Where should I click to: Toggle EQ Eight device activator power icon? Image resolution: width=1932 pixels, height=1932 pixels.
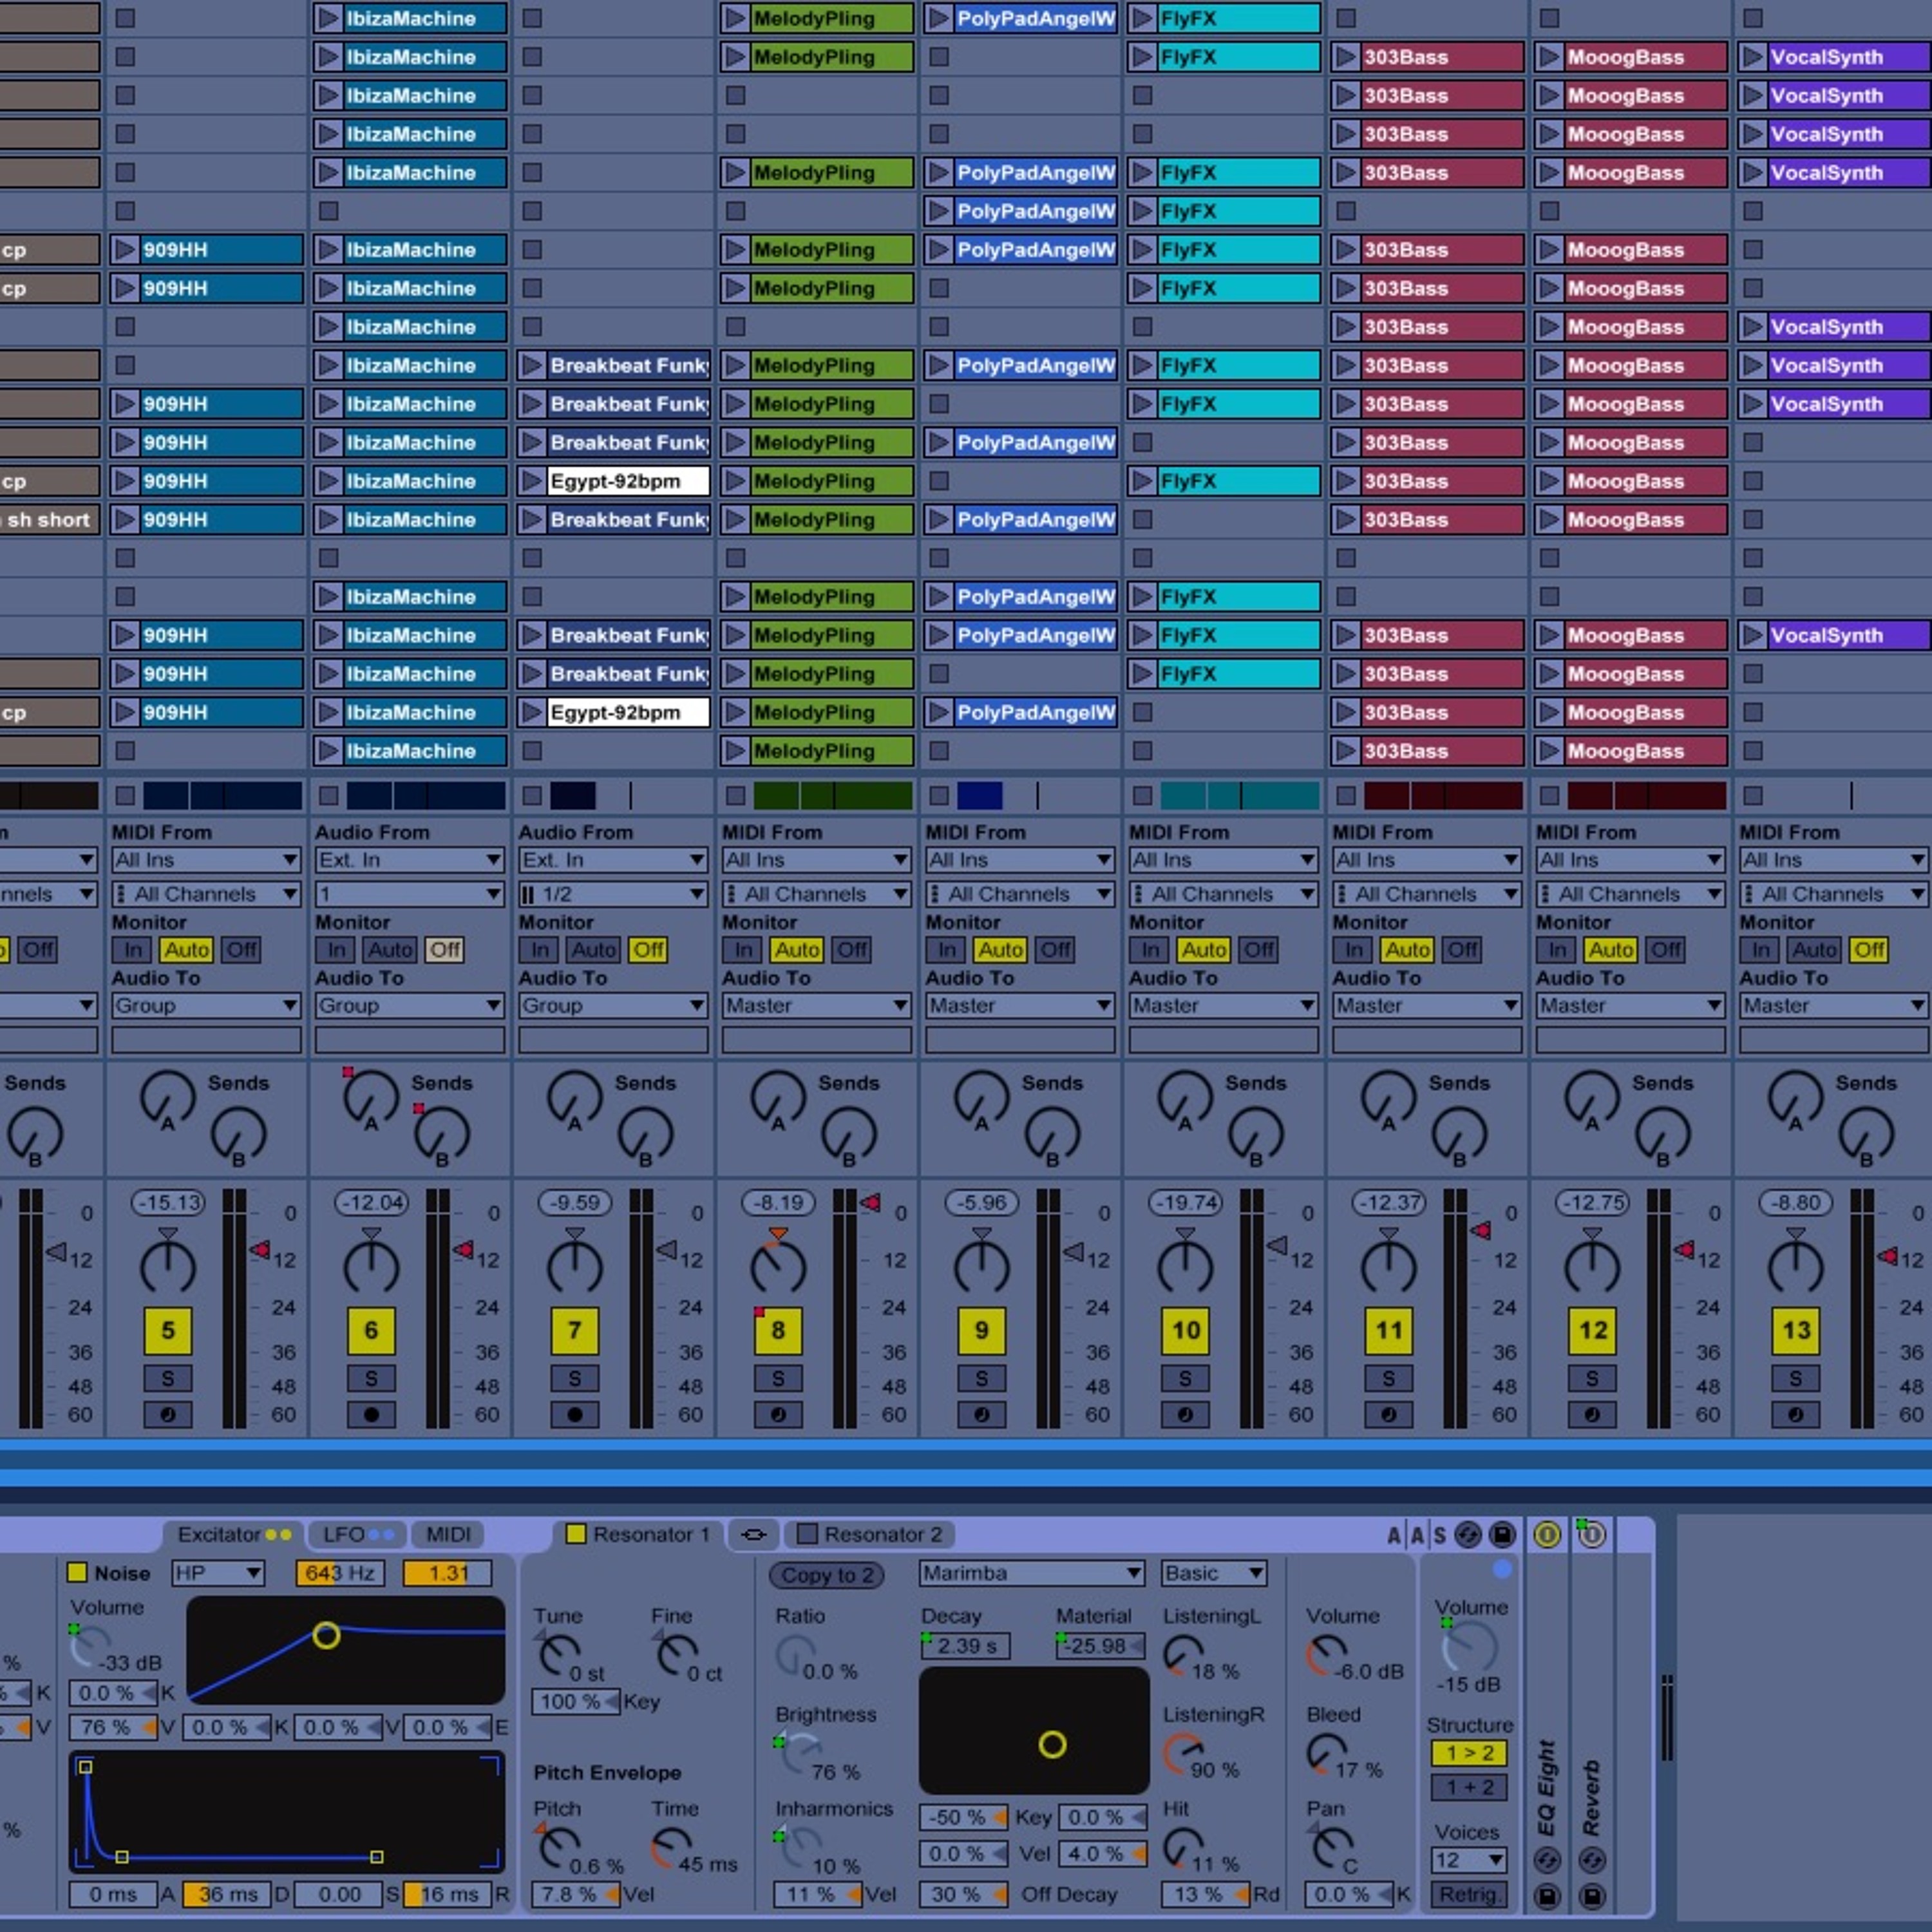(1547, 1535)
